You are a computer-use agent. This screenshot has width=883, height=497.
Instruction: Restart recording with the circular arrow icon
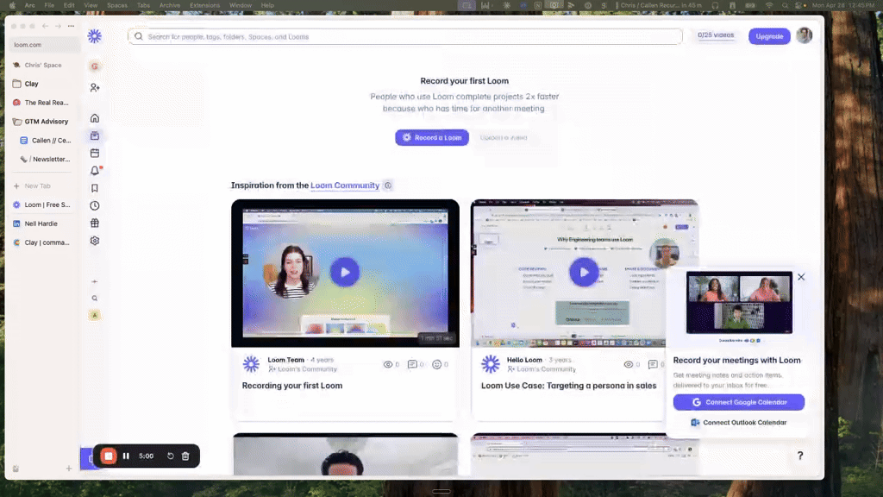coord(171,456)
